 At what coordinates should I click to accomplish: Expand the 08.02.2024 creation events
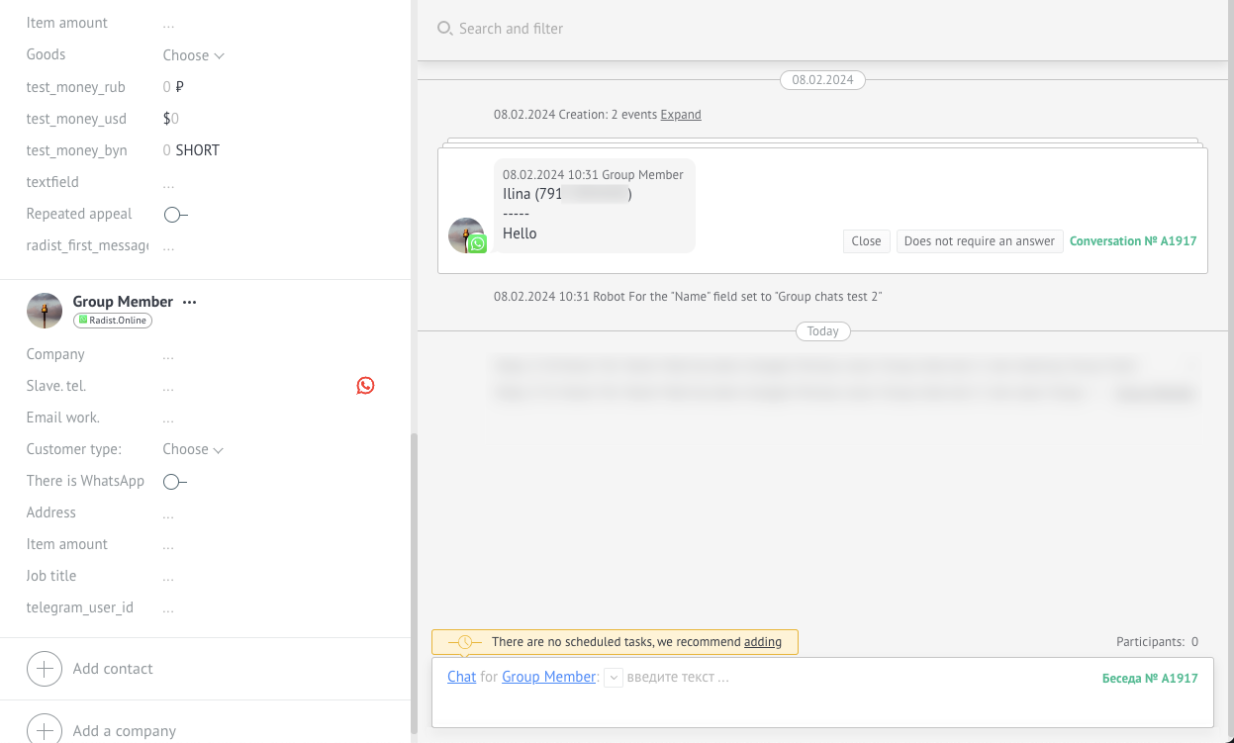pos(681,115)
